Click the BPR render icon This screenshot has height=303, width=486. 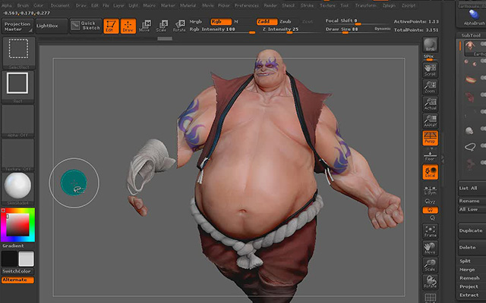(431, 45)
